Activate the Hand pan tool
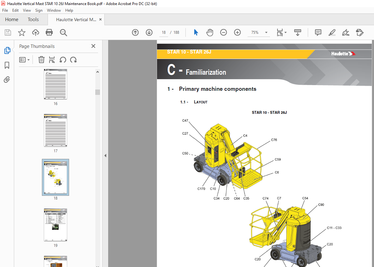Screen dimensions: 374x267 coord(210,32)
